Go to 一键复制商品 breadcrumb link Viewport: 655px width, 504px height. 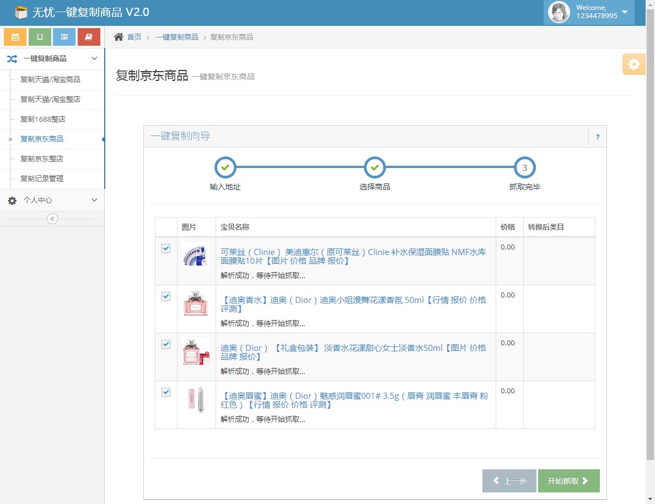[x=176, y=37]
